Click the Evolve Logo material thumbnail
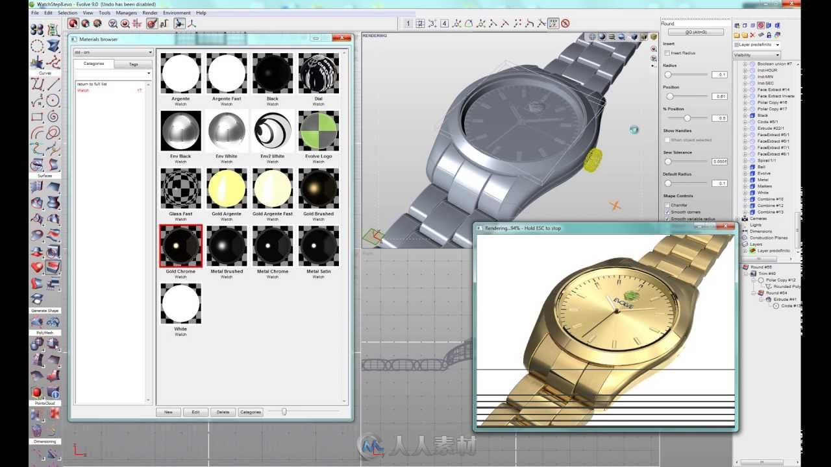Viewport: 831px width, 467px height. 318,130
